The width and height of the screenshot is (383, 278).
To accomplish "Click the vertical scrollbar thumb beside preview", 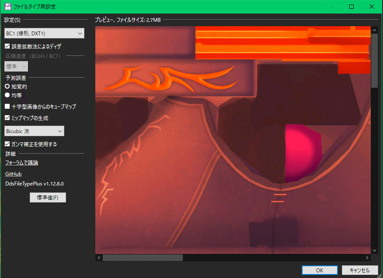I will (x=374, y=61).
